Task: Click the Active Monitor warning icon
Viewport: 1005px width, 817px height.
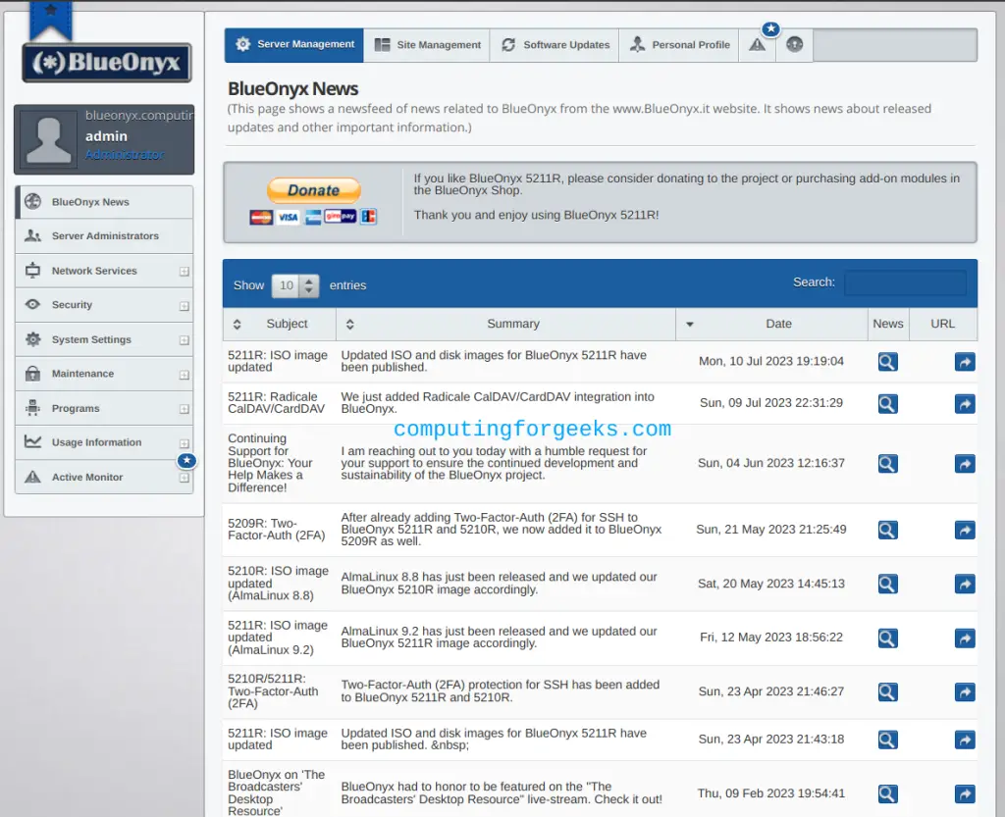Action: [32, 477]
